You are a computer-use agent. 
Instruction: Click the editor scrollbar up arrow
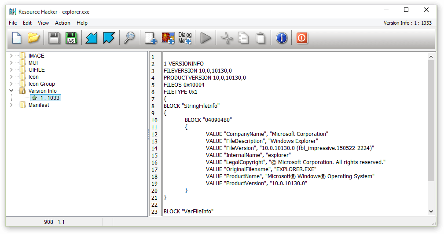[431, 57]
